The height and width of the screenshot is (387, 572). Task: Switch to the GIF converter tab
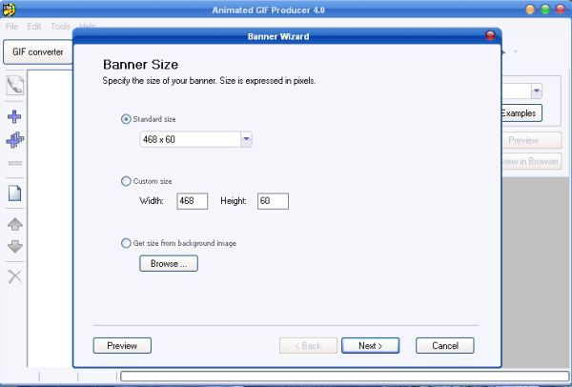38,51
